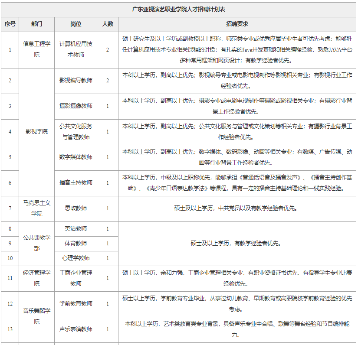Click the 岗位 column header
The image size is (358, 345).
tap(76, 24)
